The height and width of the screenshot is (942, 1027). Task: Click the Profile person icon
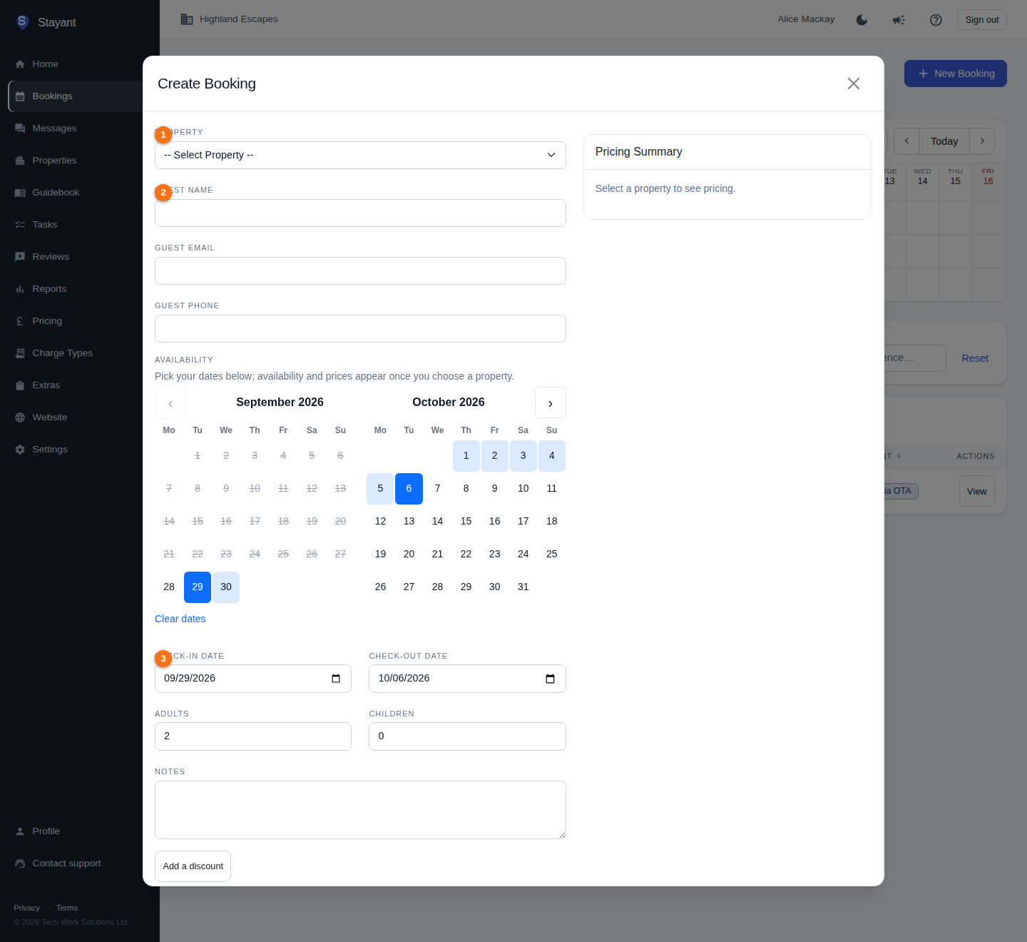(20, 831)
